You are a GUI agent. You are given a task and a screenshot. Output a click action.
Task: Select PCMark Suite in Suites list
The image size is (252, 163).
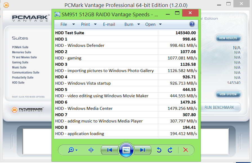coord(20,47)
